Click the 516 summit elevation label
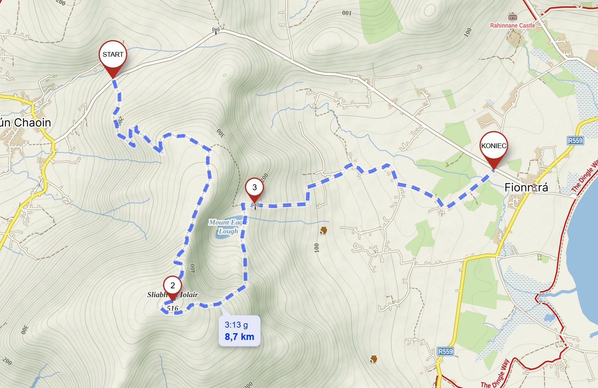The height and width of the screenshot is (388, 598). pos(173,308)
